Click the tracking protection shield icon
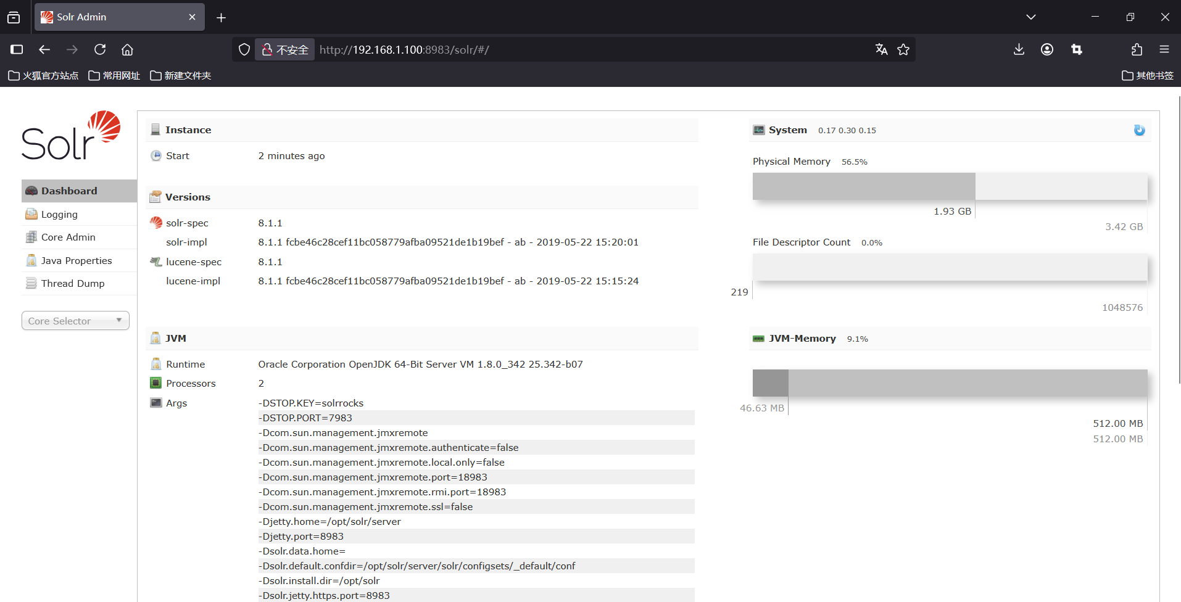 244,49
